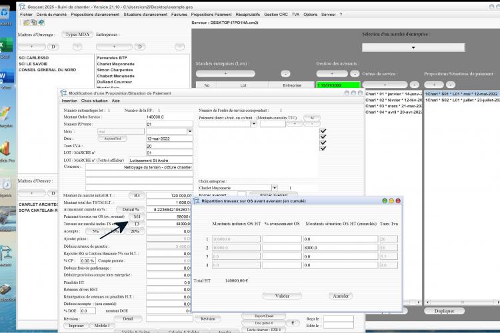Select CONSEIL GENERAL DU NORD in the list
The image size is (500, 333).
coord(47,70)
